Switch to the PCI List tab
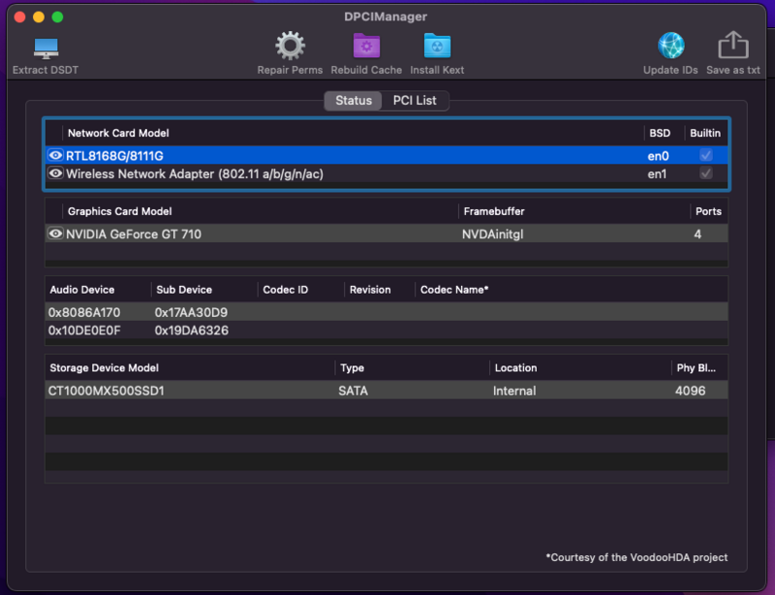 [x=414, y=101]
